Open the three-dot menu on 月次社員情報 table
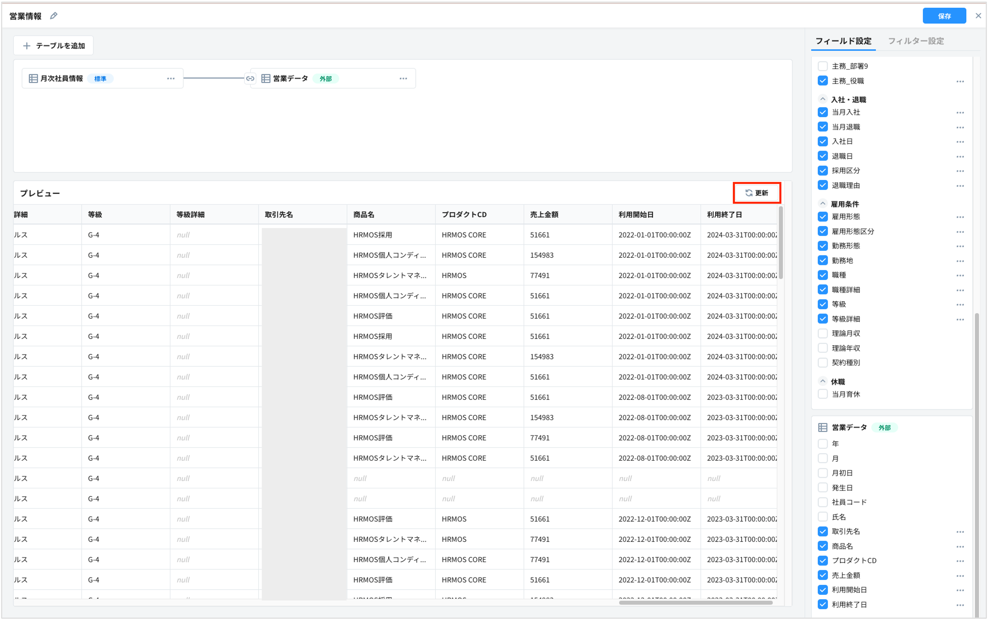988x620 pixels. tap(171, 78)
